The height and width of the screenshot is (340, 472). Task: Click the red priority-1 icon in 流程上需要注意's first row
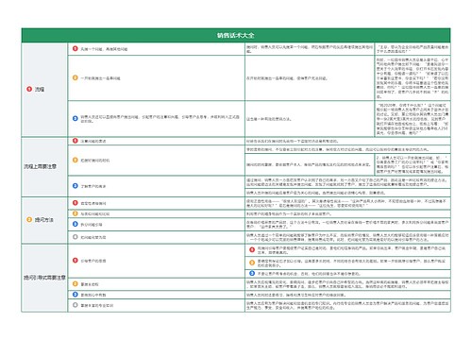[x=76, y=141]
